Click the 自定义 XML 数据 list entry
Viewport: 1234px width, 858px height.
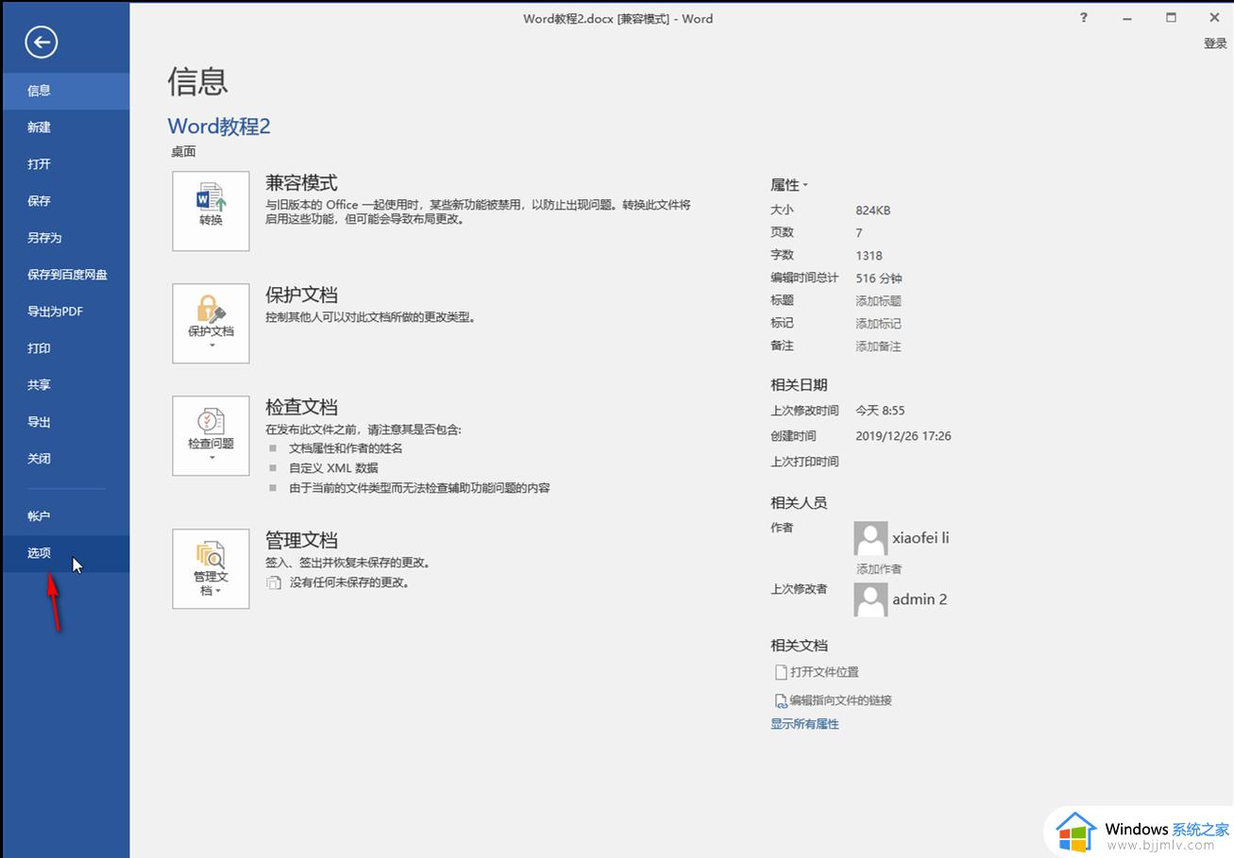tap(333, 468)
